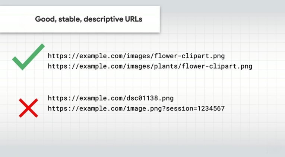Open the first flower-clipart.png URL under images
Image resolution: width=285 pixels, height=157 pixels.
pyautogui.click(x=136, y=56)
